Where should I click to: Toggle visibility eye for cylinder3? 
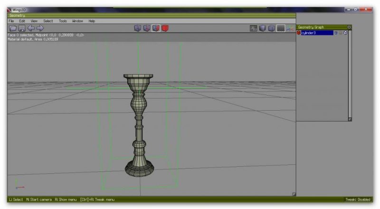tap(335, 33)
